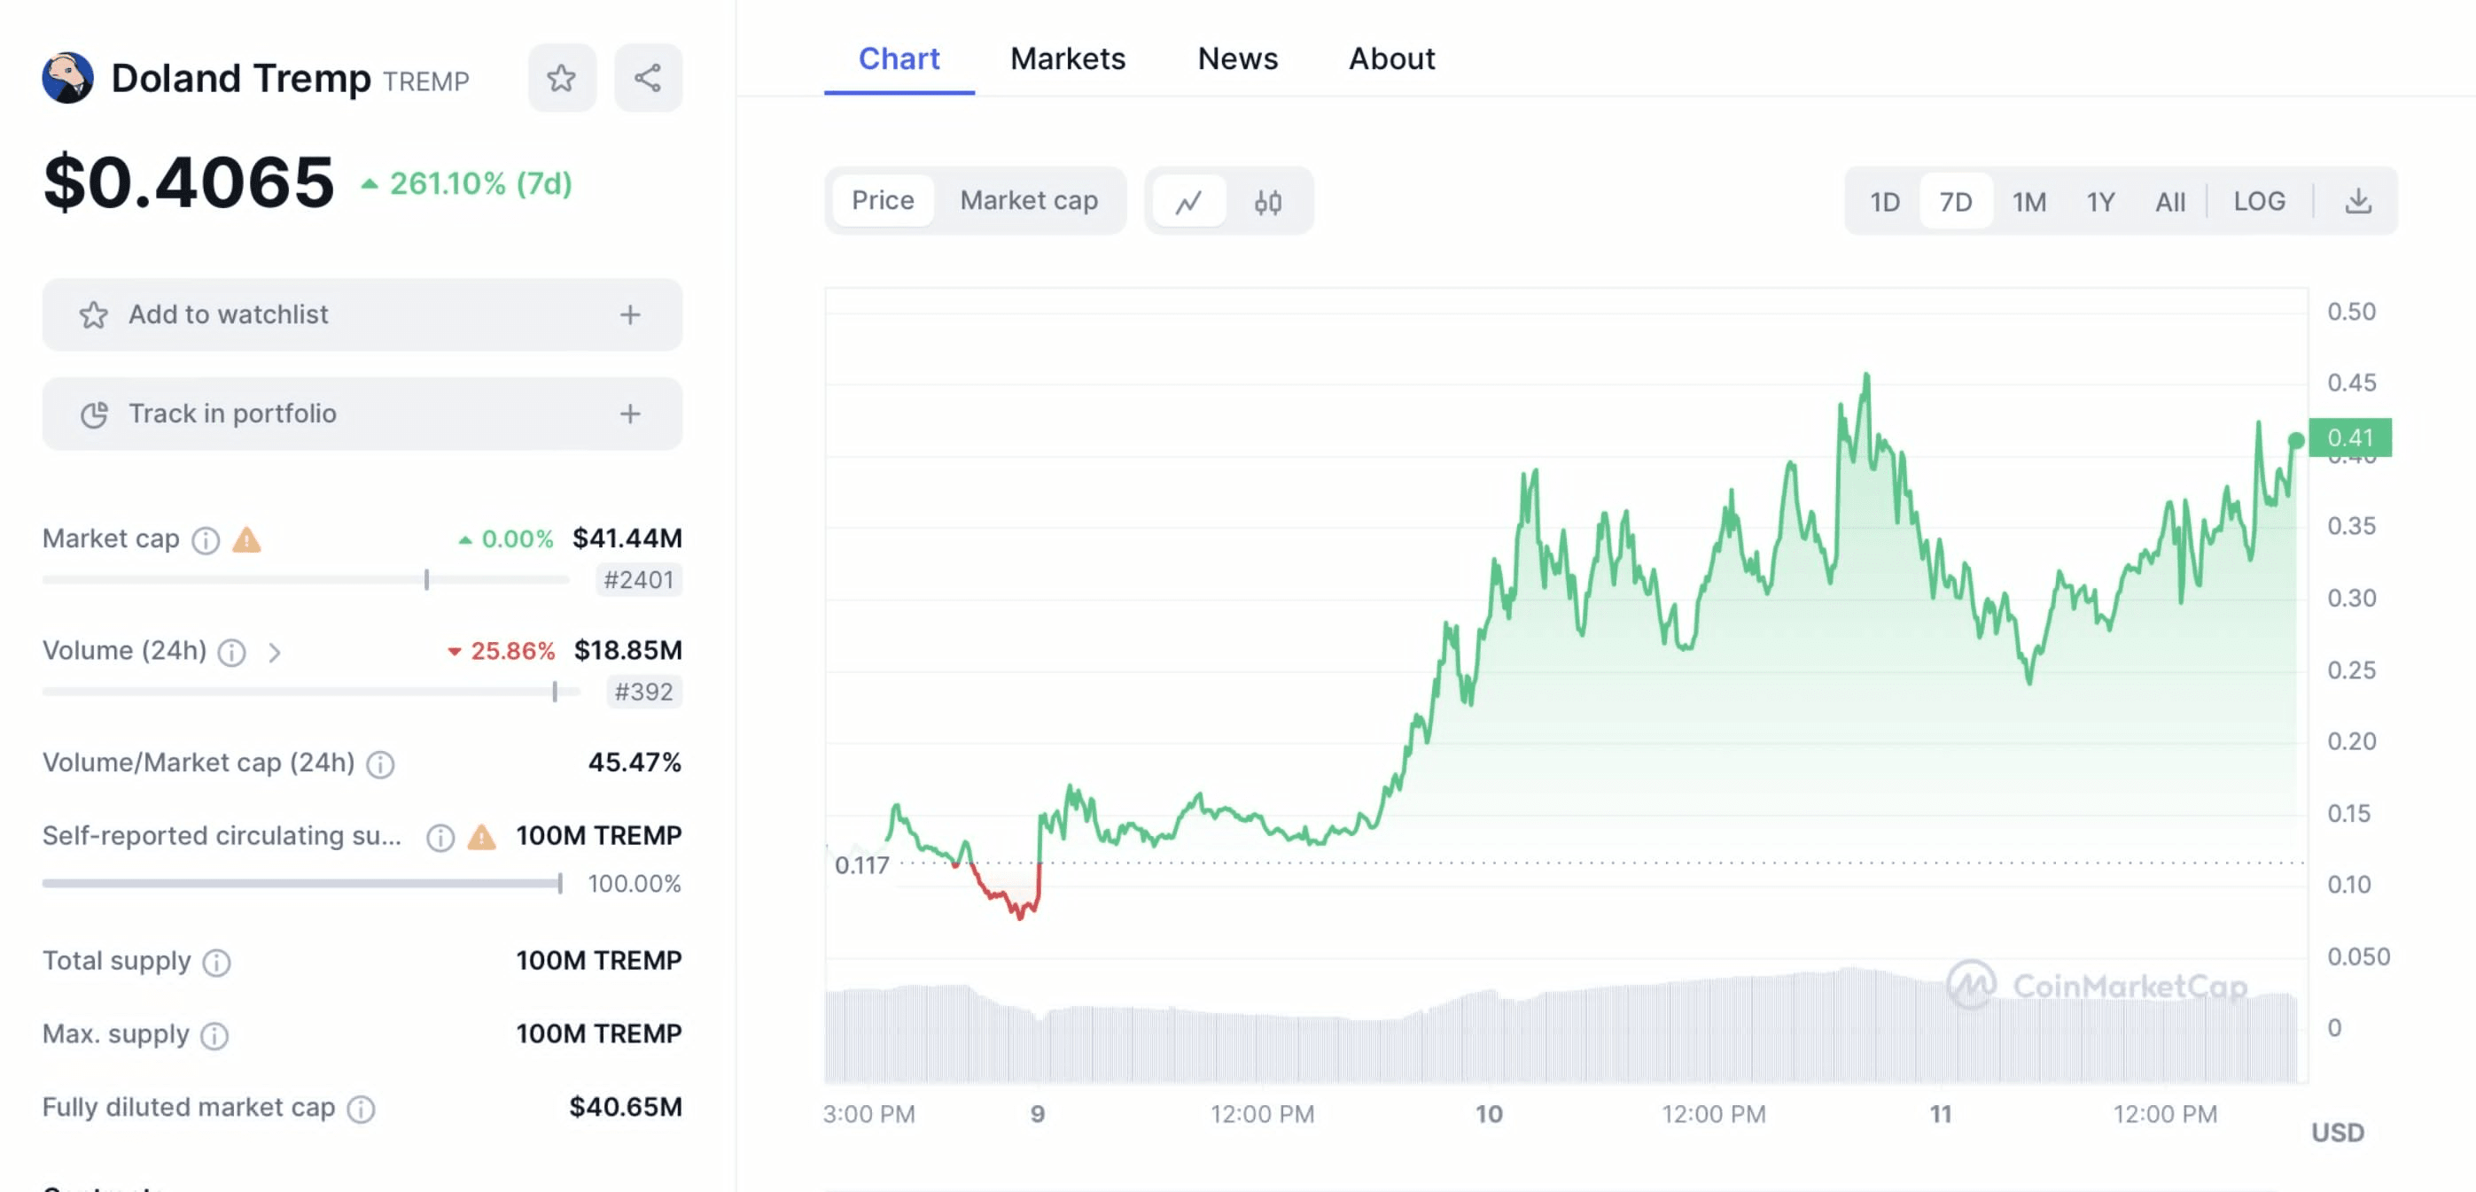Click the download chart data icon
The height and width of the screenshot is (1192, 2476).
tap(2358, 202)
